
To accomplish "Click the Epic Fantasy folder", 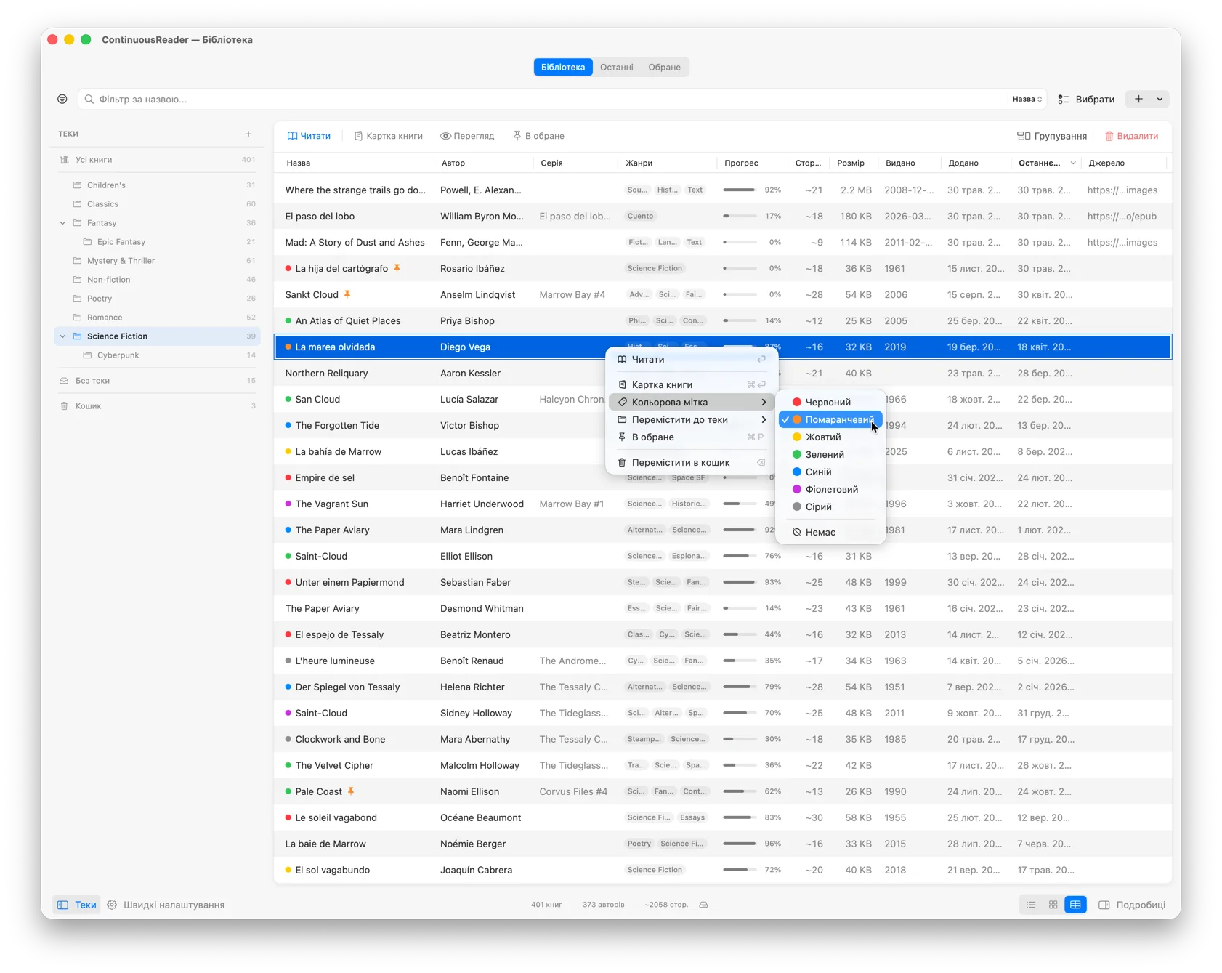I will (x=158, y=242).
